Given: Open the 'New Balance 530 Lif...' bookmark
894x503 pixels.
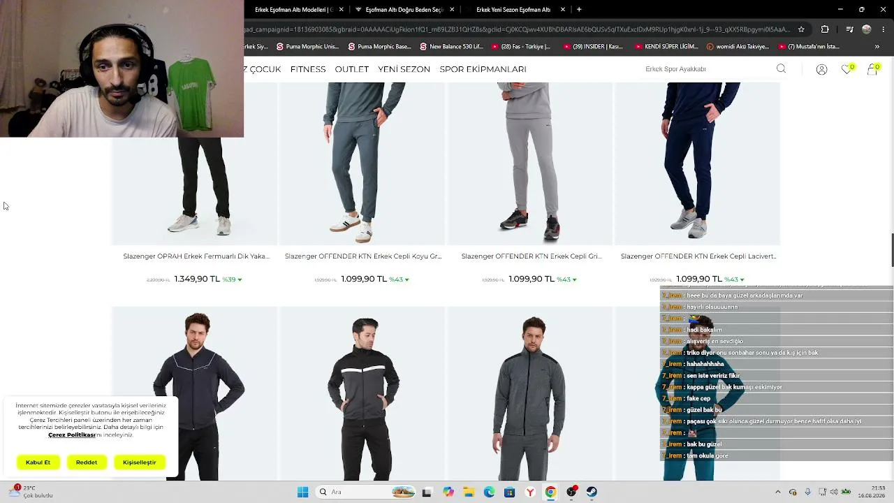Looking at the screenshot, I should pyautogui.click(x=451, y=47).
